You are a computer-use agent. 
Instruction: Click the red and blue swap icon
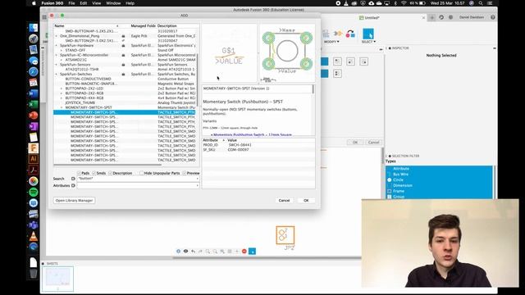tap(350, 34)
